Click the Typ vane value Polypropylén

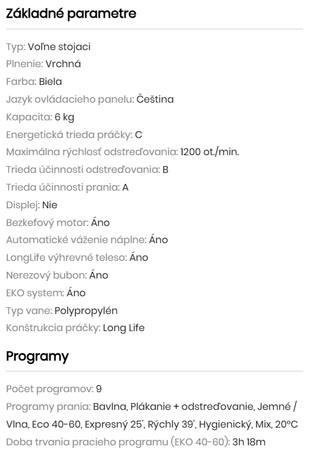coord(86,311)
